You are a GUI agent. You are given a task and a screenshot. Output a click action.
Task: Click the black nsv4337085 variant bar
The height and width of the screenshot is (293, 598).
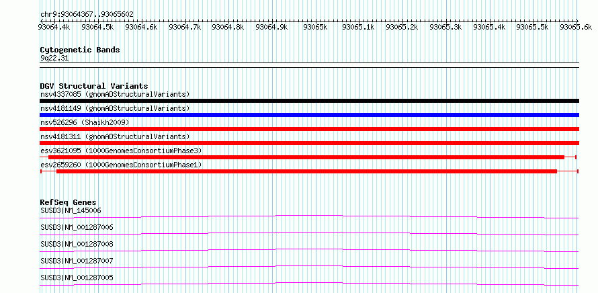pyautogui.click(x=309, y=101)
